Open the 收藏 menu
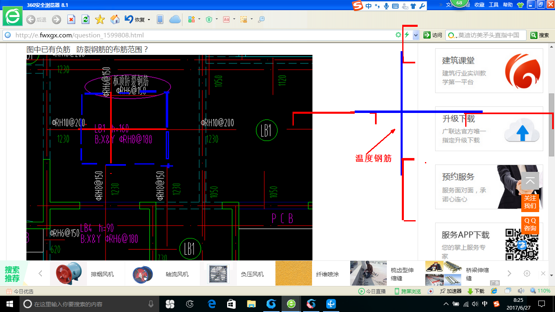The image size is (555, 312). point(479,5)
